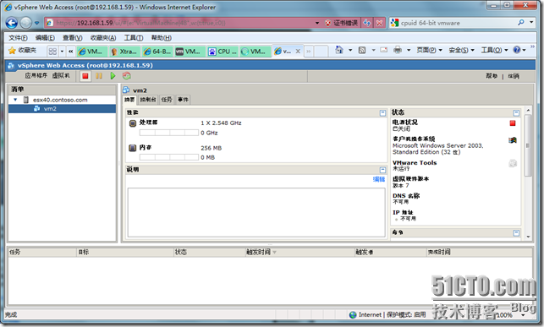Screen dimensions: 544x327
Task: Click the Internet zone globe icon in status bar
Action: click(x=353, y=314)
